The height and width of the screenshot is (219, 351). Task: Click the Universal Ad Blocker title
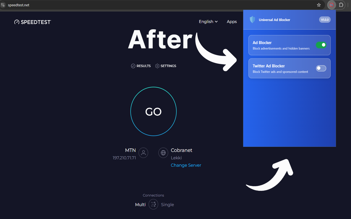tap(274, 20)
